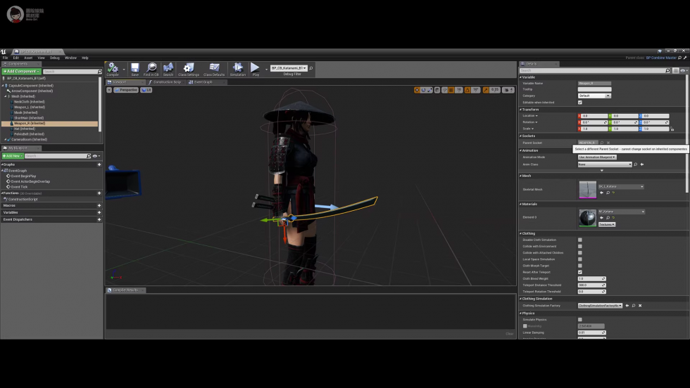Open Element 0 material asset dropdown
690x388 pixels.
621,212
